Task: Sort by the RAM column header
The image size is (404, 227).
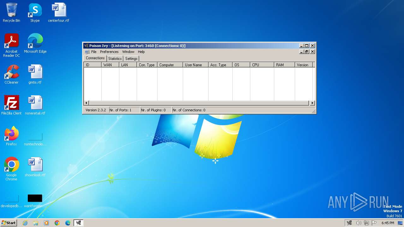Action: pos(284,65)
